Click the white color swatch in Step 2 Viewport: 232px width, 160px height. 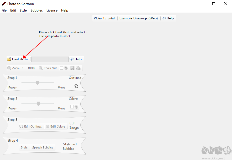[72, 107]
